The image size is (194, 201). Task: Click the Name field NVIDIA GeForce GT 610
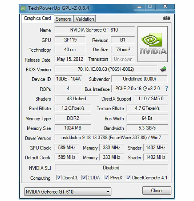click(94, 30)
